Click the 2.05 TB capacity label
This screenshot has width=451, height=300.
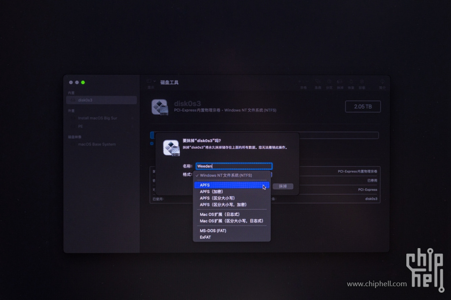click(x=363, y=107)
